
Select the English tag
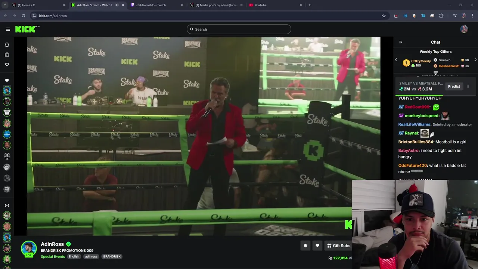pos(74,257)
